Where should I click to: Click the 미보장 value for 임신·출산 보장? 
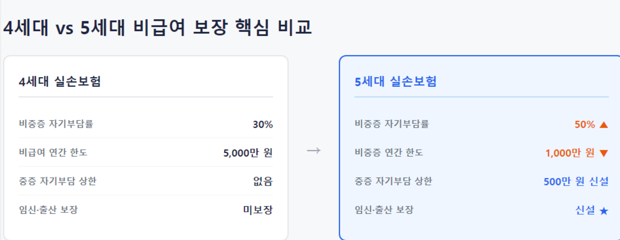[x=258, y=210]
